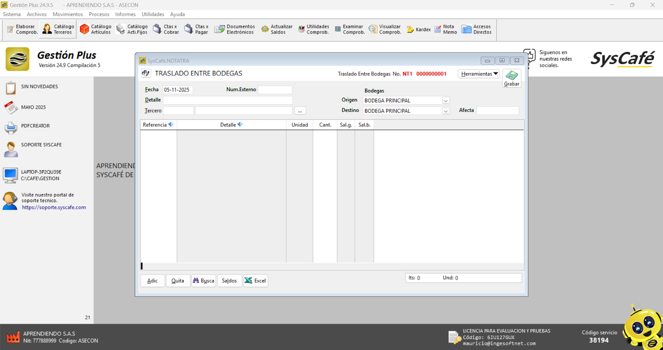Open the Movimientos menu
663x350 pixels.
pos(68,14)
